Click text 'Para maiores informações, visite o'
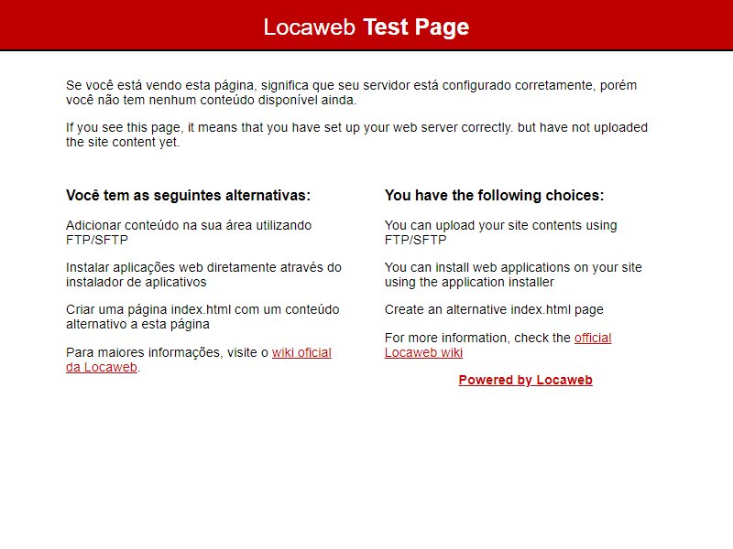Screen dimensions: 733x549 pyautogui.click(x=167, y=352)
